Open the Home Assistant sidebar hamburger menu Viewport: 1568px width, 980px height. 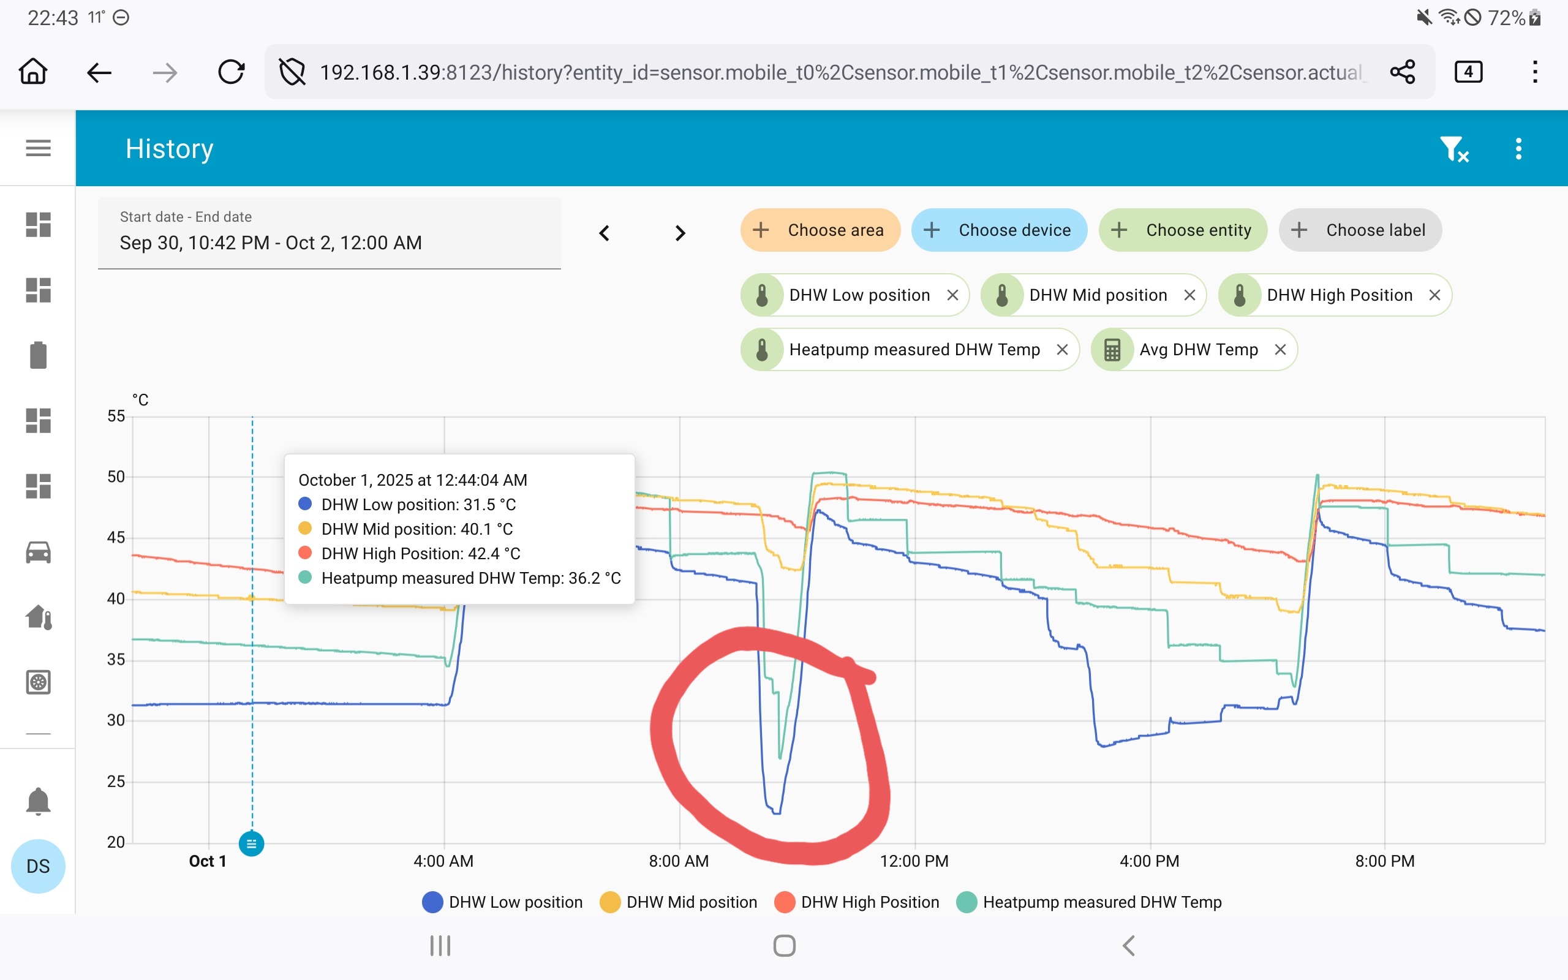click(37, 148)
